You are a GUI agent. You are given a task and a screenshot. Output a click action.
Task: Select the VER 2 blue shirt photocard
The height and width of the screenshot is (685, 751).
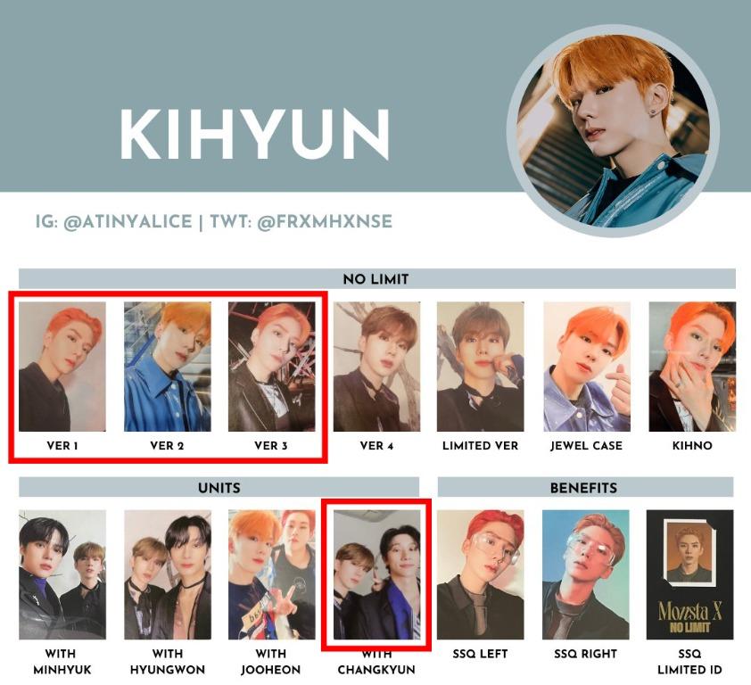pyautogui.click(x=167, y=367)
